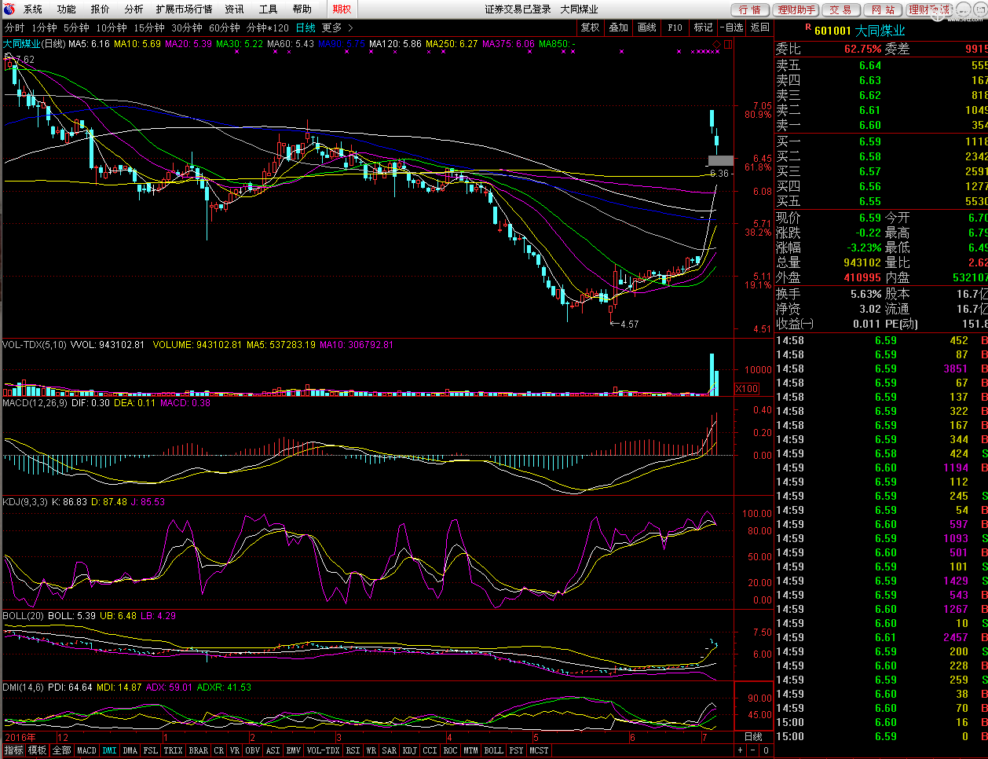This screenshot has height=759, width=988.
Task: Select the OBV indicator
Action: [x=253, y=750]
